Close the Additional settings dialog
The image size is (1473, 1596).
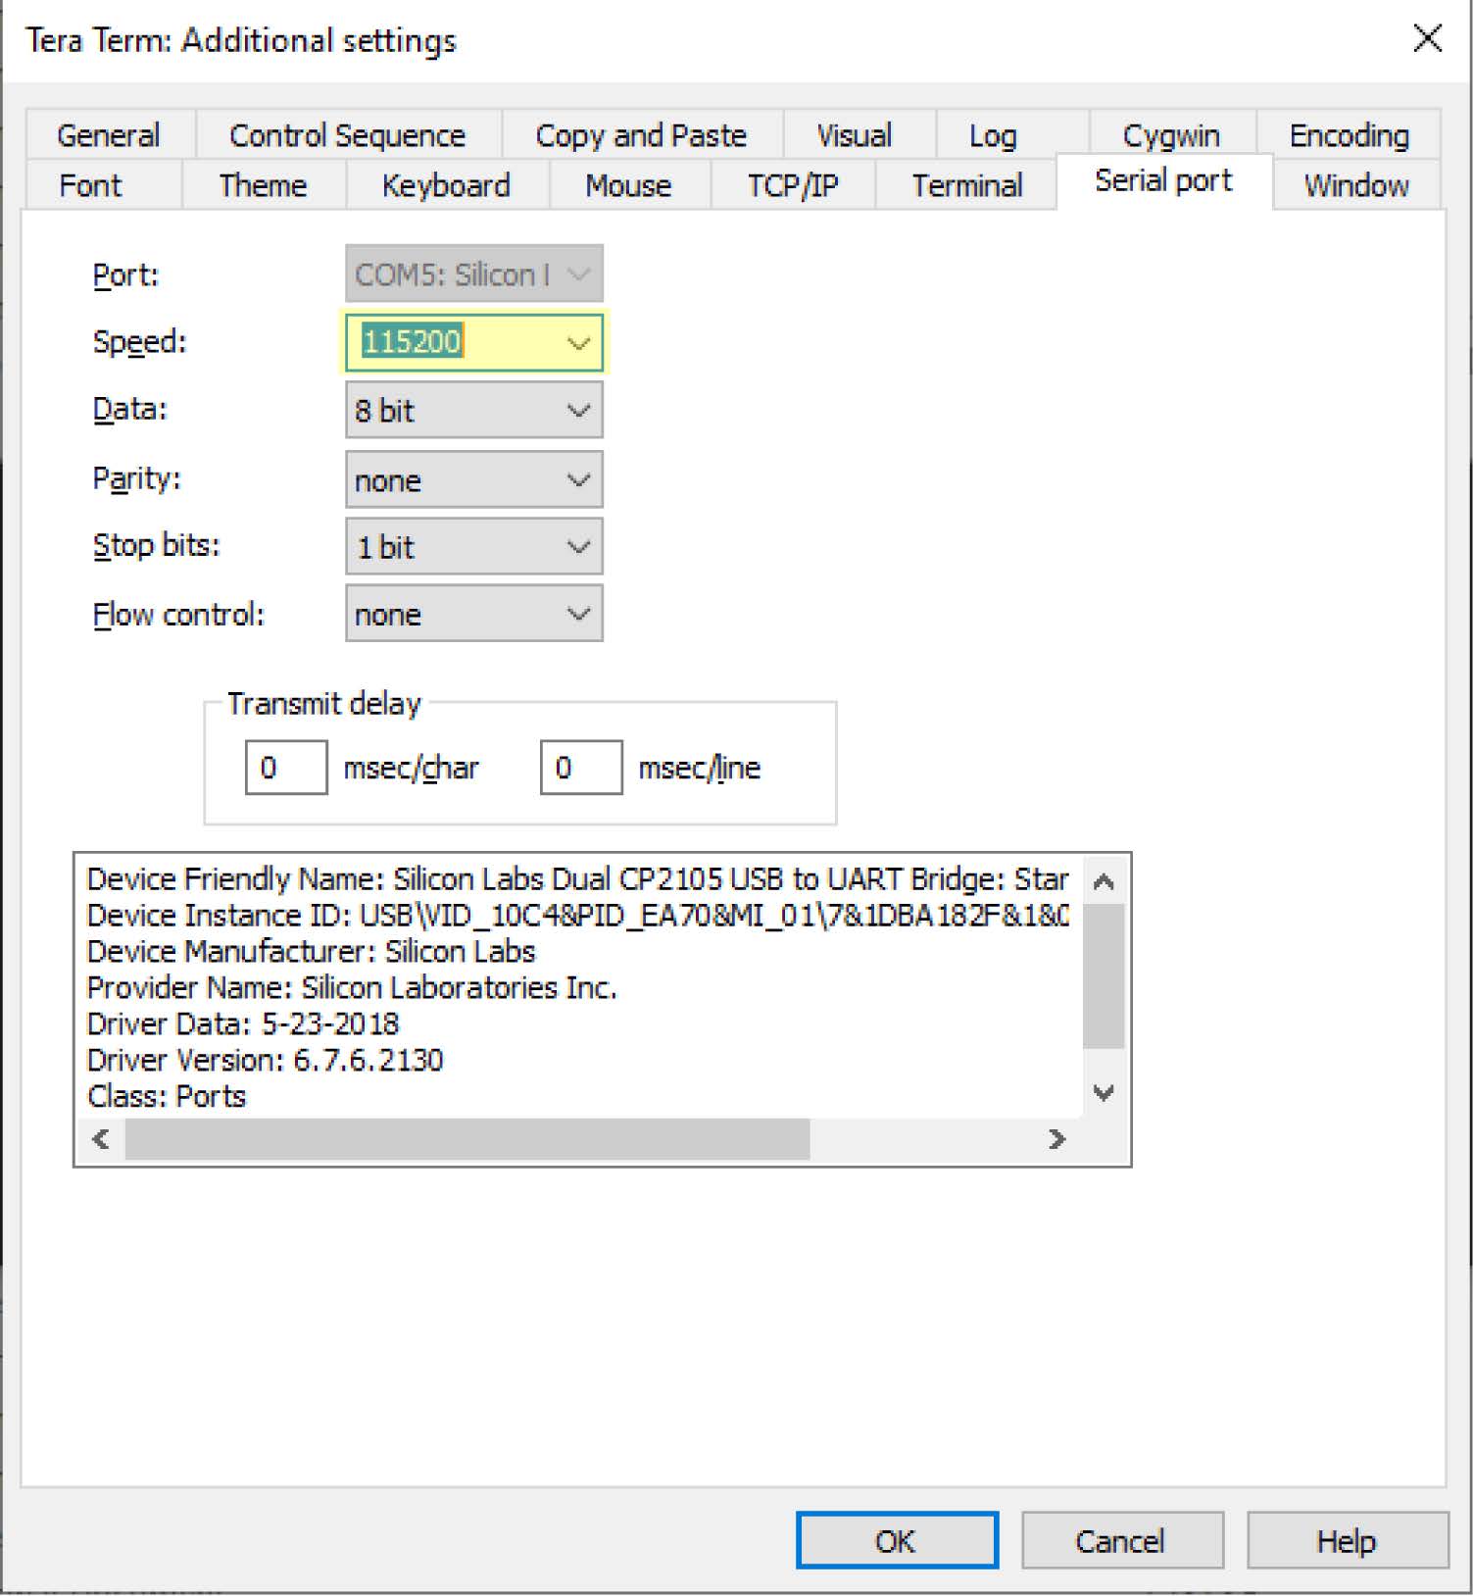click(x=1427, y=39)
